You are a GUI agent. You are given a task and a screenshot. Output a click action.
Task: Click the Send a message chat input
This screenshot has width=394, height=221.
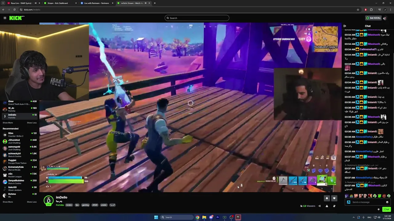pos(368,202)
